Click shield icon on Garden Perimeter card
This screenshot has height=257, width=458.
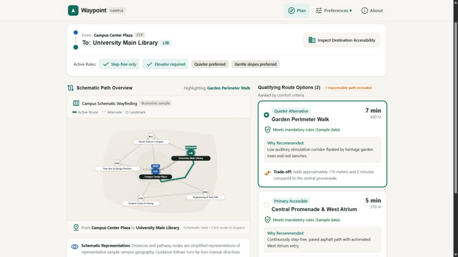267,129
